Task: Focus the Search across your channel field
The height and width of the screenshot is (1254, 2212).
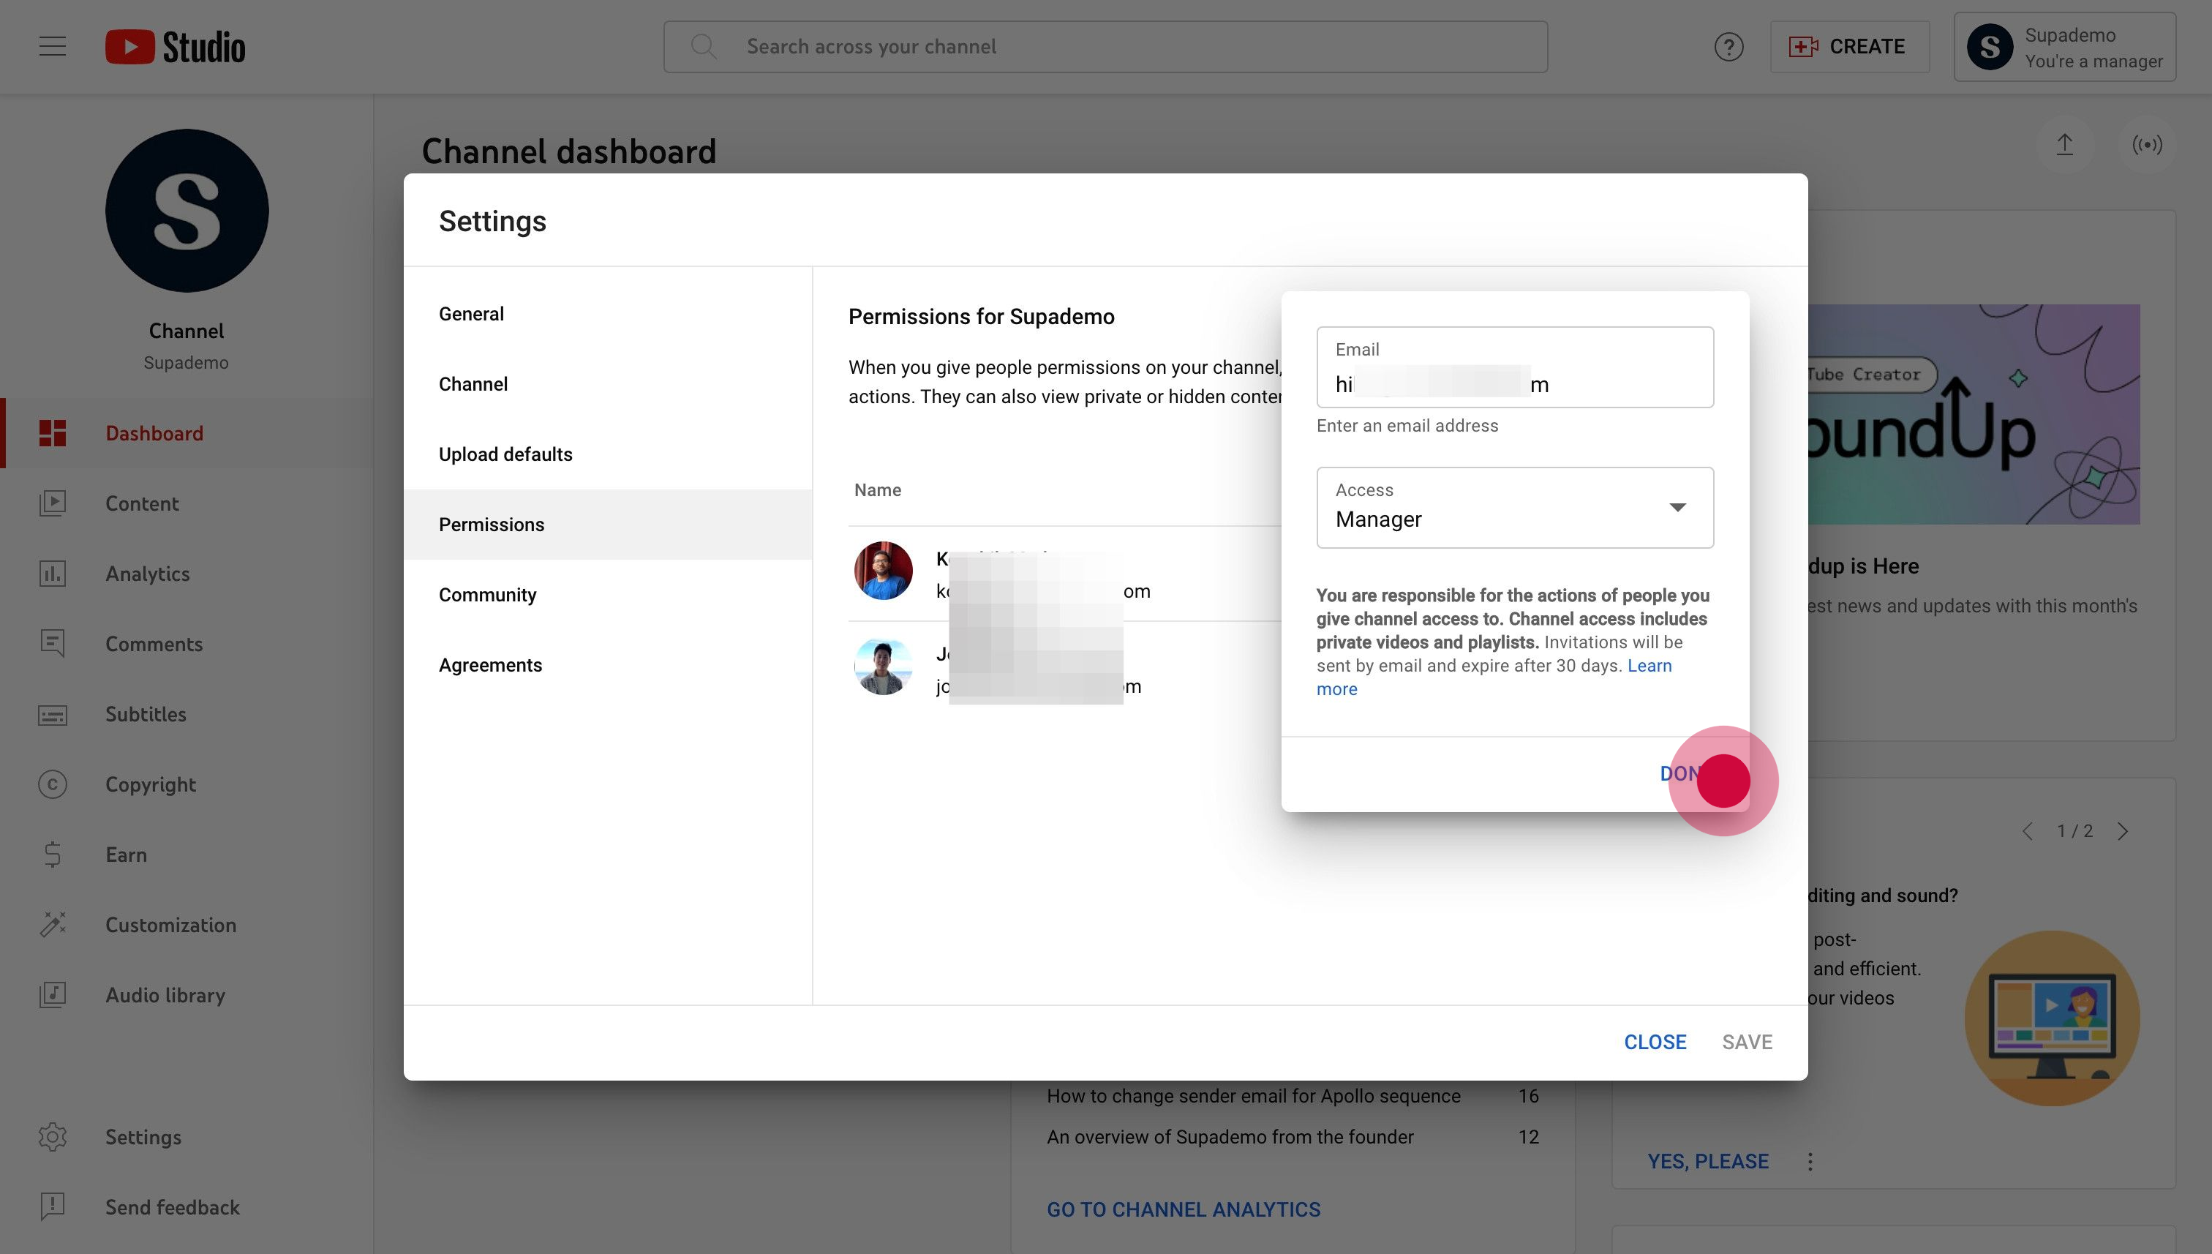Action: coord(1105,47)
